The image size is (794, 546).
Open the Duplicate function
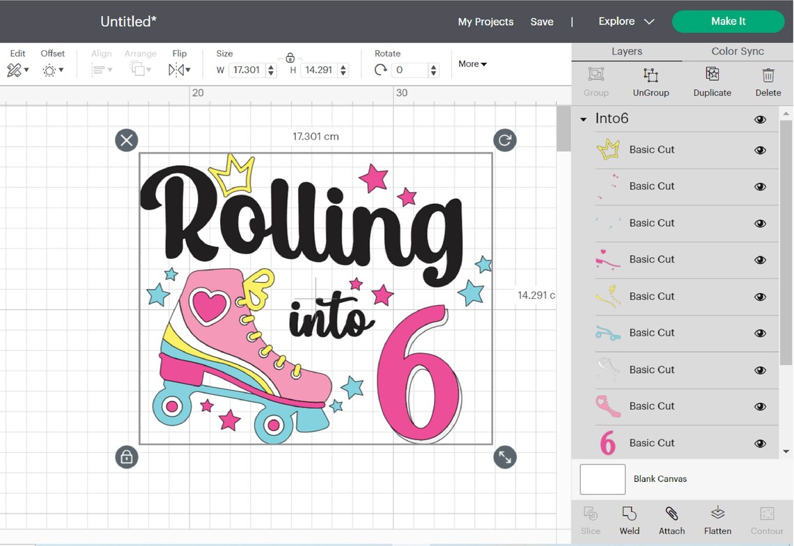click(x=712, y=81)
